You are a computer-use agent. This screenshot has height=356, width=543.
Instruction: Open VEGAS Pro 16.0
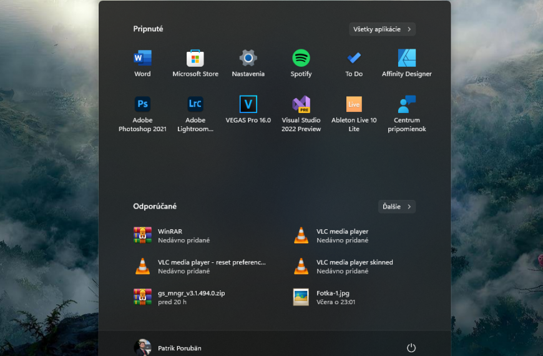[x=248, y=104]
